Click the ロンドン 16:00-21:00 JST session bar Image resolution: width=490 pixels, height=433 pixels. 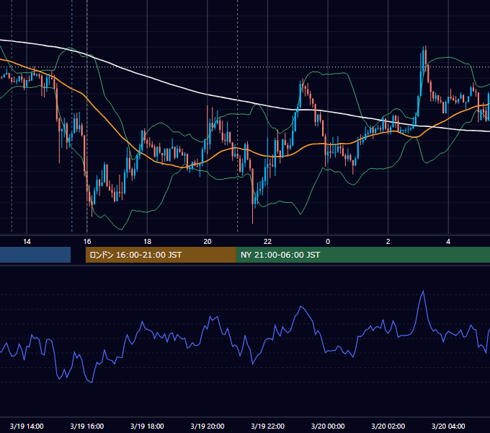click(161, 255)
